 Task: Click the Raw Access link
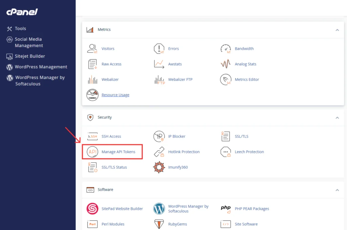(x=111, y=64)
